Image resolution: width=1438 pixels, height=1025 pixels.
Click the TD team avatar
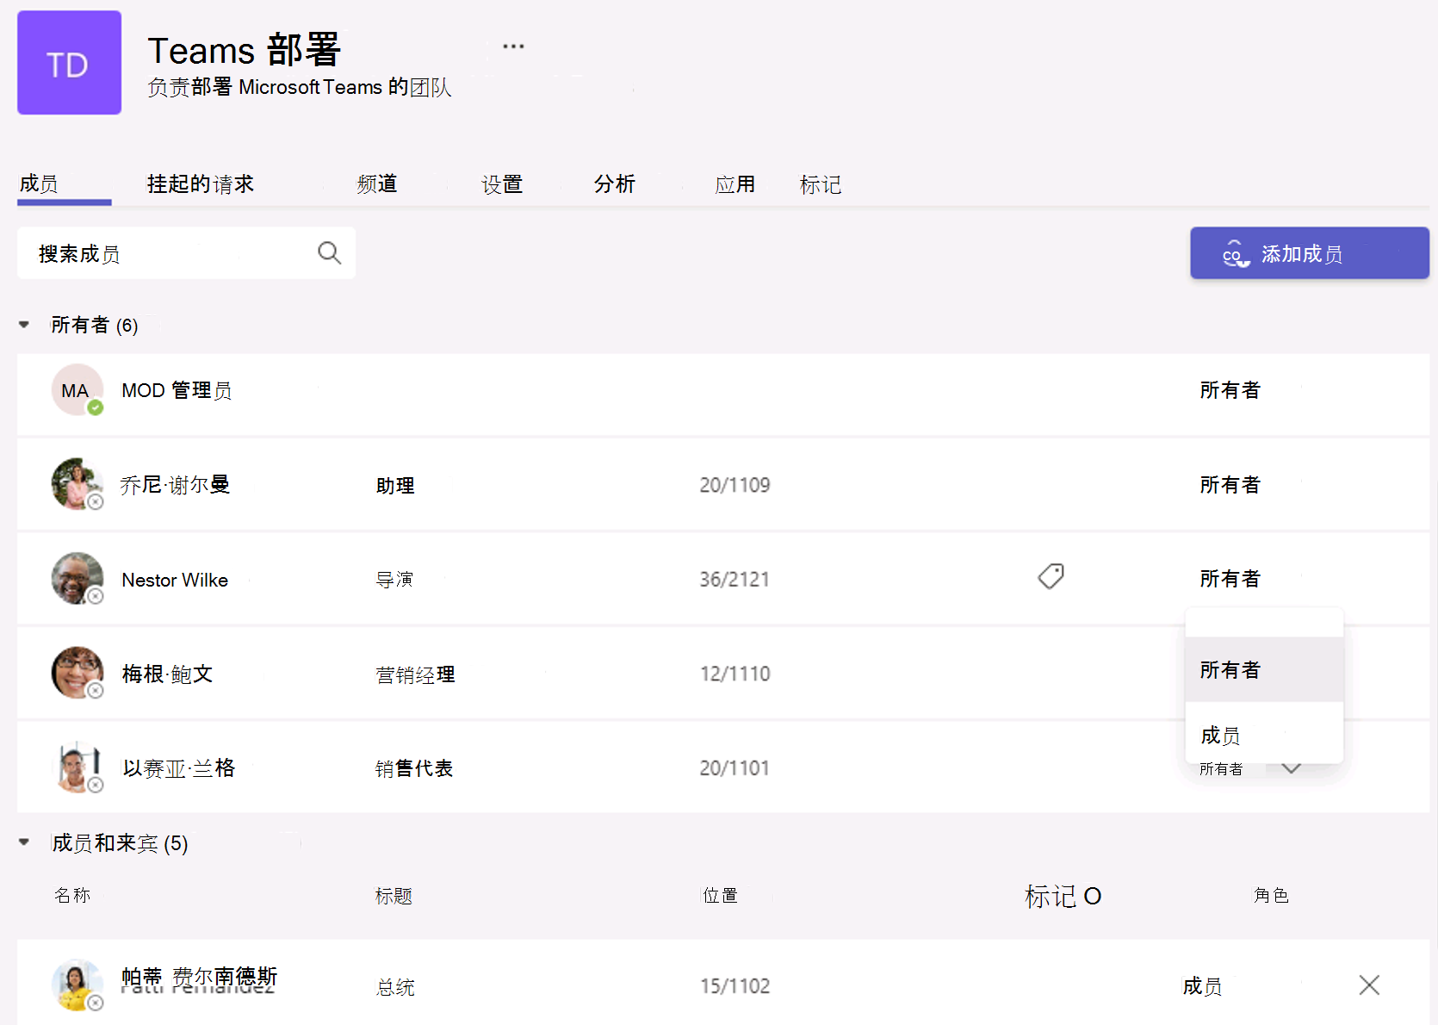69,63
